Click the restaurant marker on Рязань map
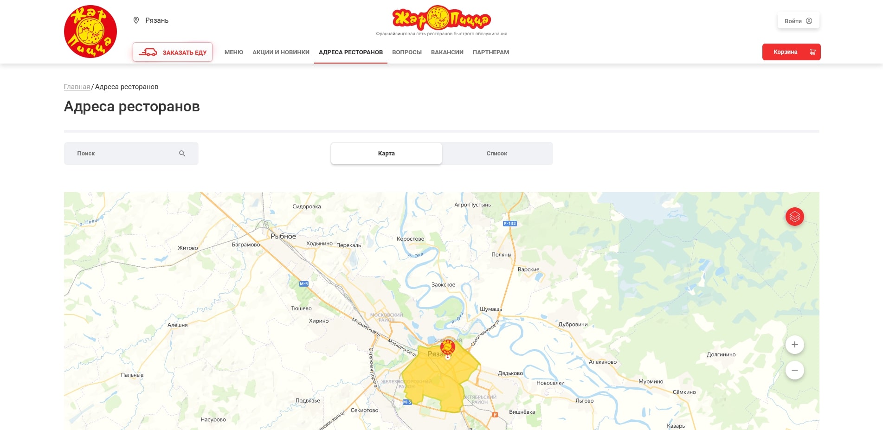883x430 pixels. click(x=447, y=347)
